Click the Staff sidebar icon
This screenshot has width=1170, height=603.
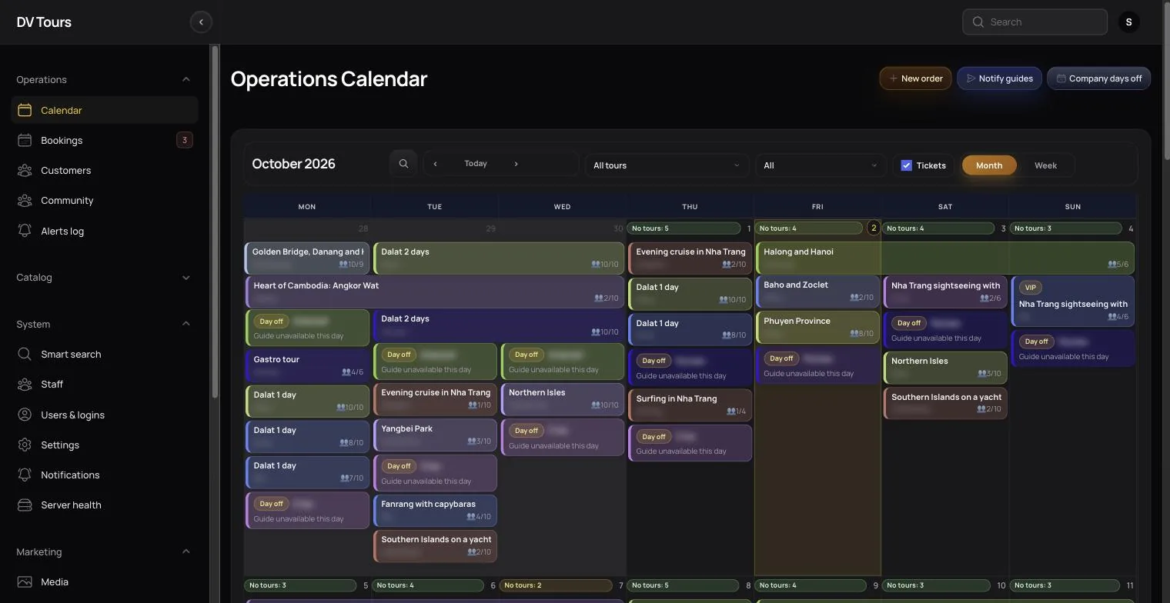coord(25,384)
